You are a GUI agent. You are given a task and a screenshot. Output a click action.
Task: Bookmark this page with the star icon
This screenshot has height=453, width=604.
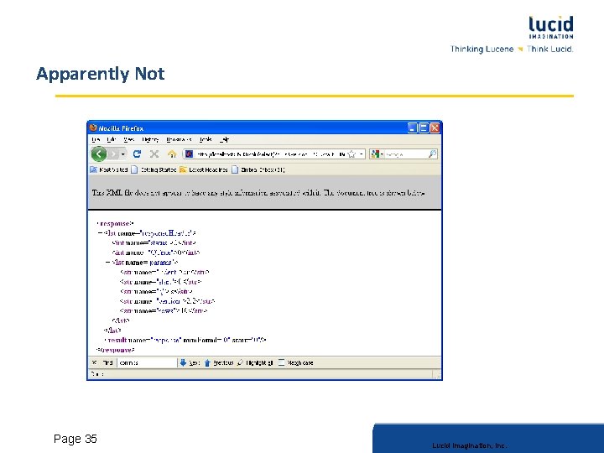point(351,154)
